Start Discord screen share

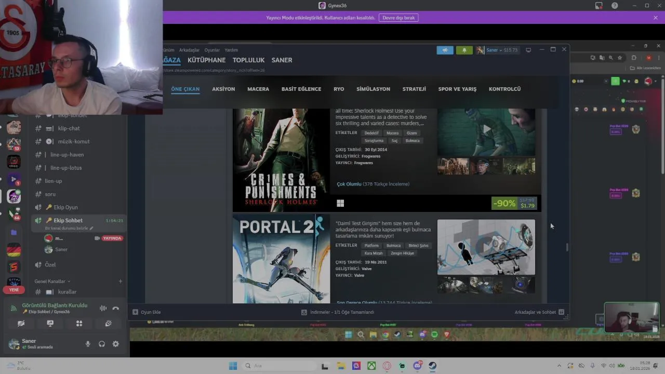(50, 323)
